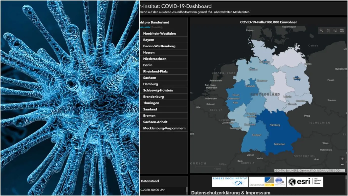Zoom in with the plus button
The width and height of the screenshot is (348, 196).
(x=342, y=159)
